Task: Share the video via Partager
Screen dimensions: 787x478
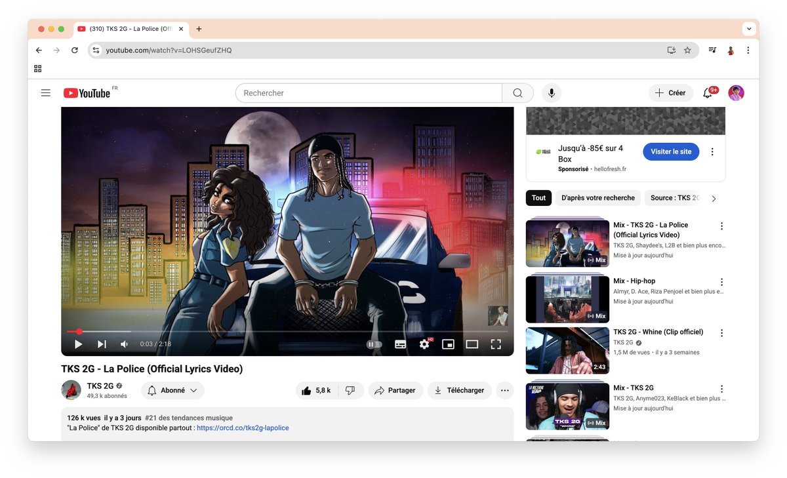Action: click(x=395, y=391)
